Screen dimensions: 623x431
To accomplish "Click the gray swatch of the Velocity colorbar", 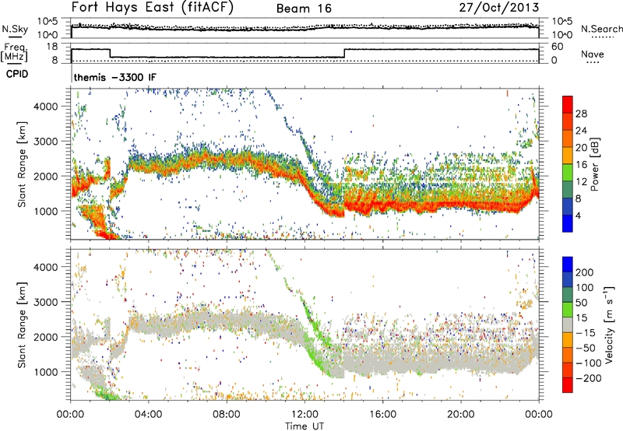I will (x=568, y=324).
